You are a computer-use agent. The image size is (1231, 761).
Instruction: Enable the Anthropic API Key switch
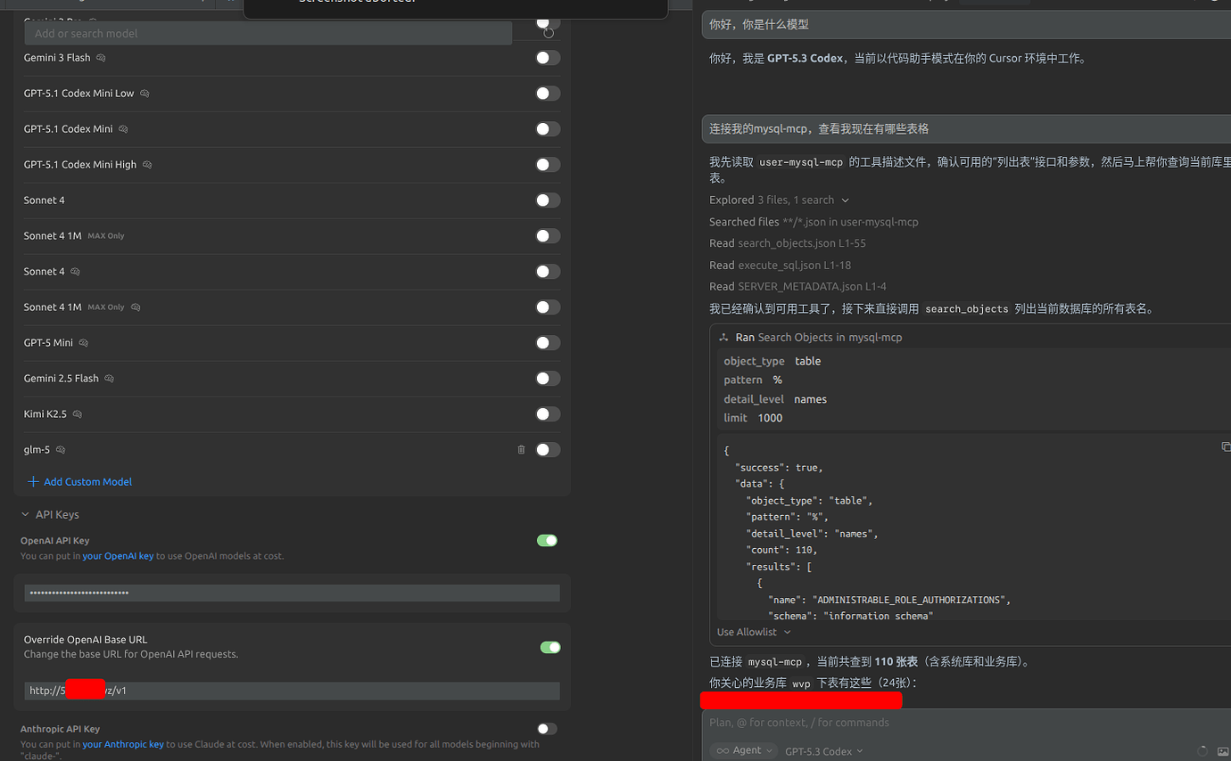[548, 729]
